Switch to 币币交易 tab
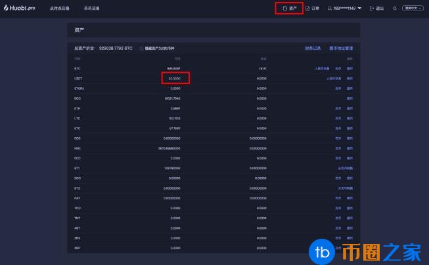Image resolution: width=429 pixels, height=265 pixels. coord(92,9)
